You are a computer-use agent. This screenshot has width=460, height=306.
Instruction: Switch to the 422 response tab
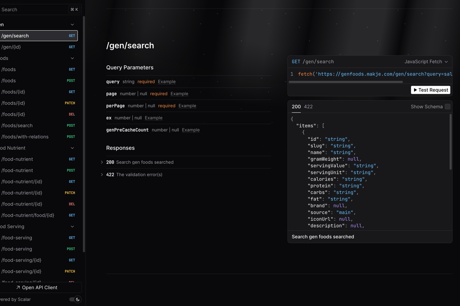[x=308, y=107]
